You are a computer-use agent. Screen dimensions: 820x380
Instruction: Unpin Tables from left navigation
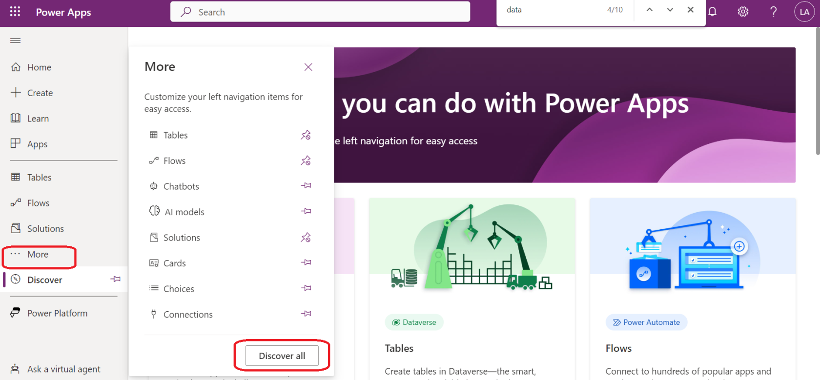coord(306,135)
